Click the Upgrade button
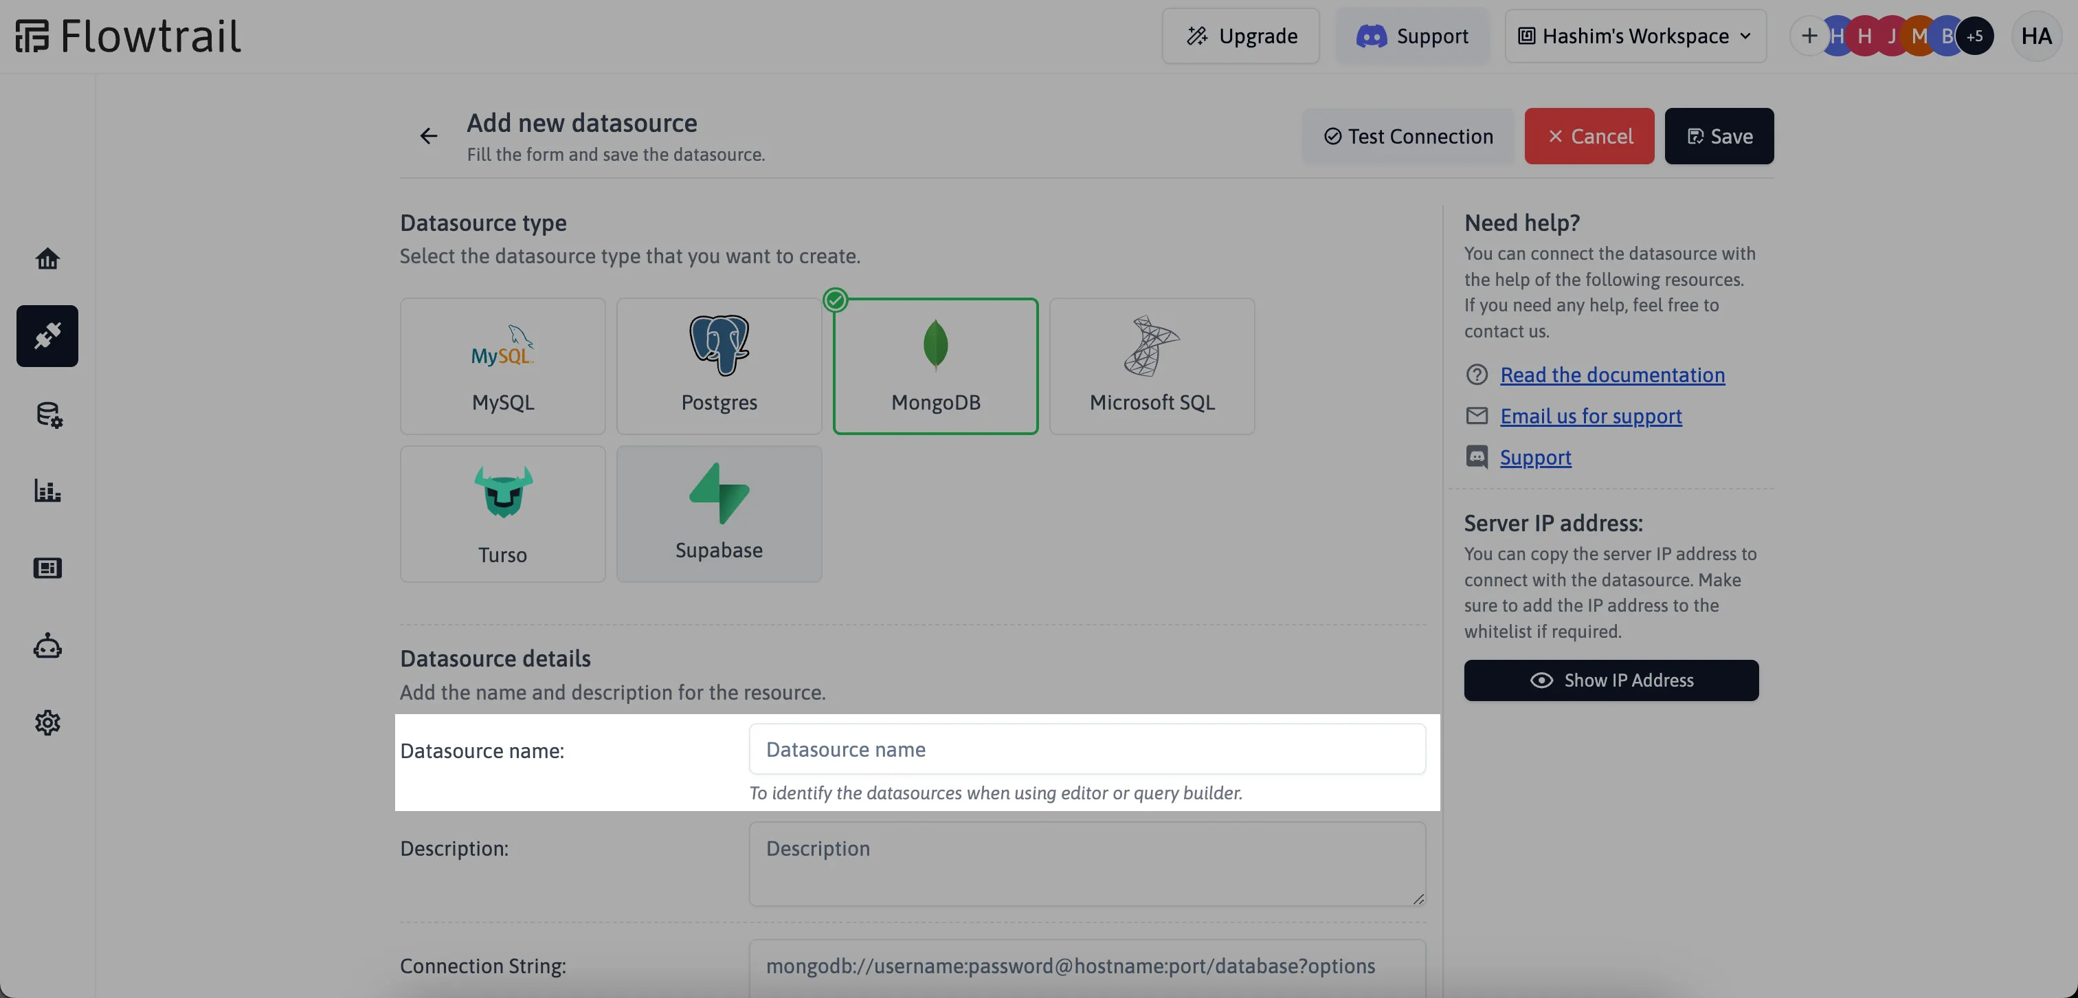The height and width of the screenshot is (998, 2078). [1240, 36]
